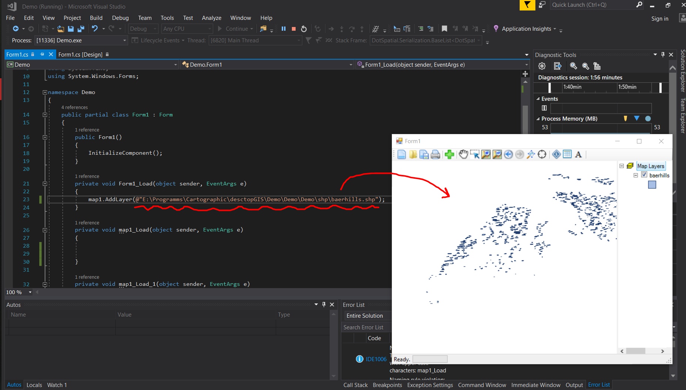Screen dimensions: 686x390
Task: Toggle the Diagnostic Tools pin
Action: click(663, 55)
